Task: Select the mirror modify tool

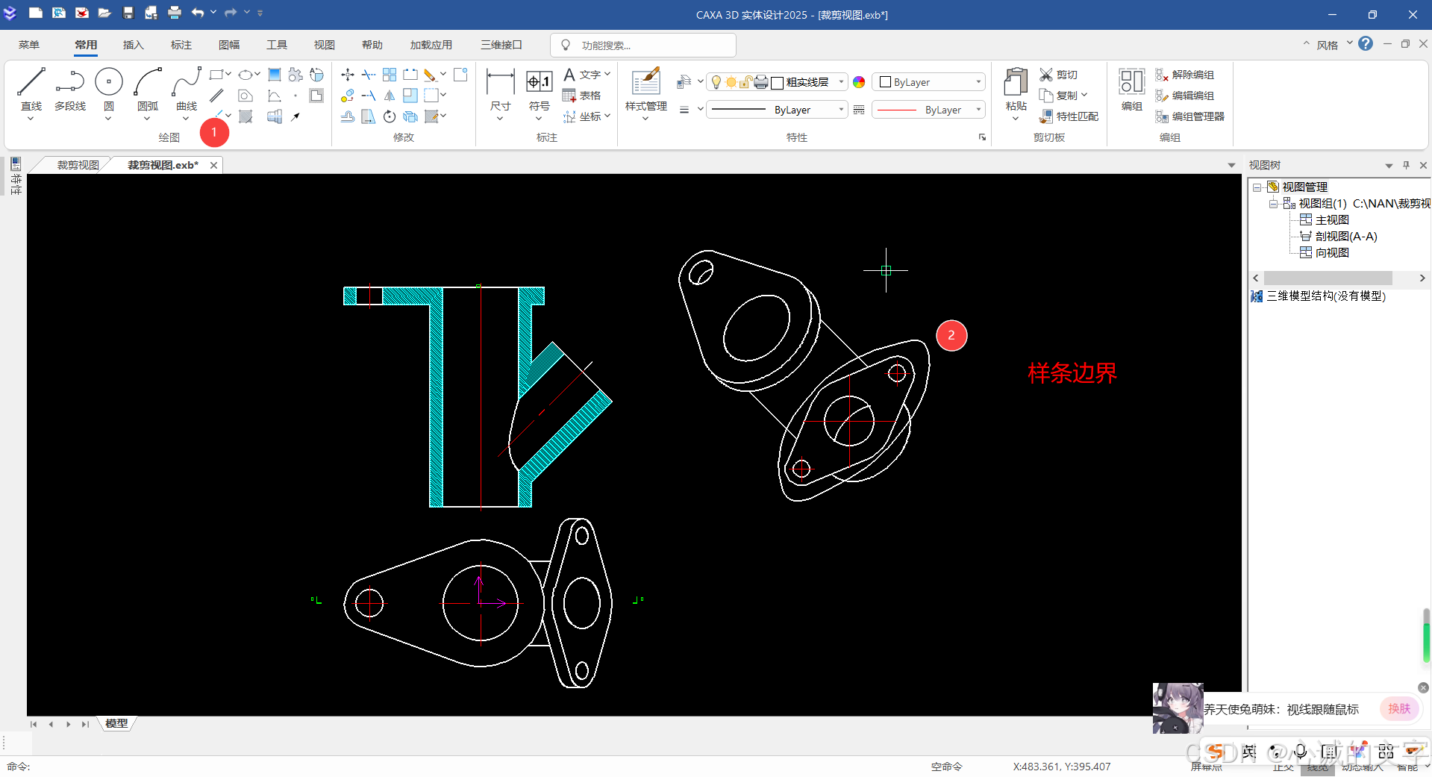Action: 390,96
